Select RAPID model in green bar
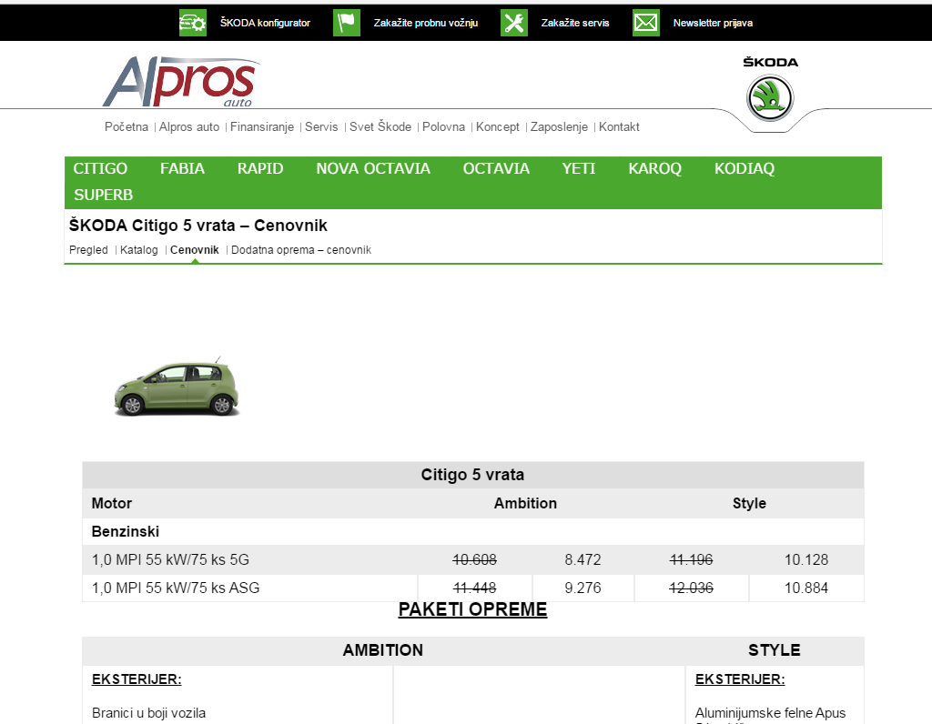This screenshot has height=724, width=932. (260, 168)
